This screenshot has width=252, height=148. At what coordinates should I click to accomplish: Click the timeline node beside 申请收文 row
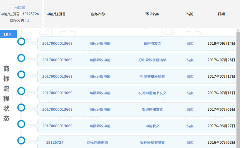pyautogui.click(x=21, y=124)
